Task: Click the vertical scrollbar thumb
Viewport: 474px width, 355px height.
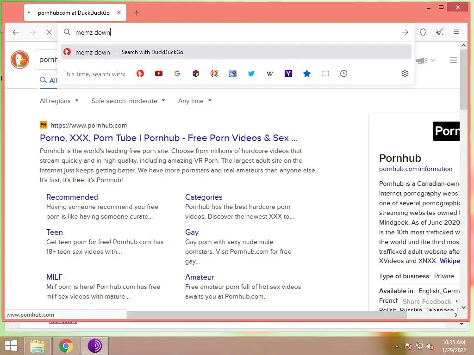Action: tap(463, 80)
